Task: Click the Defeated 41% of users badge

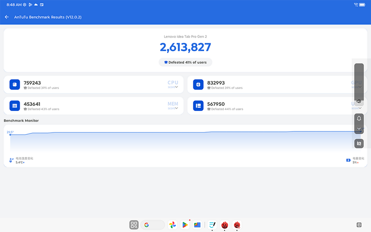Action: pos(185,62)
